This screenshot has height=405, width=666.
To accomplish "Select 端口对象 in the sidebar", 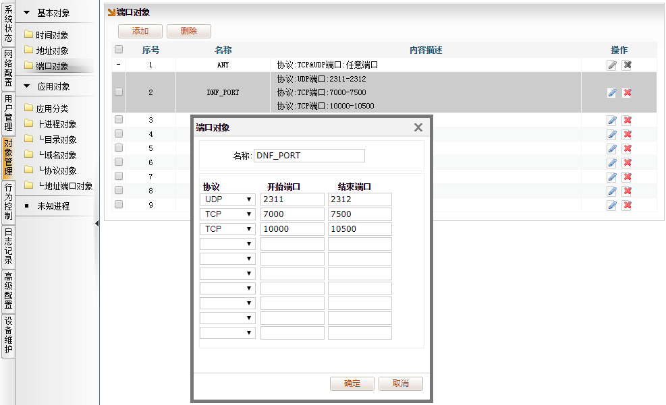I will (52, 66).
